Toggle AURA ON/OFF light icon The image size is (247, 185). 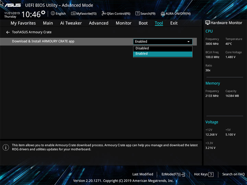pyautogui.click(x=163, y=13)
